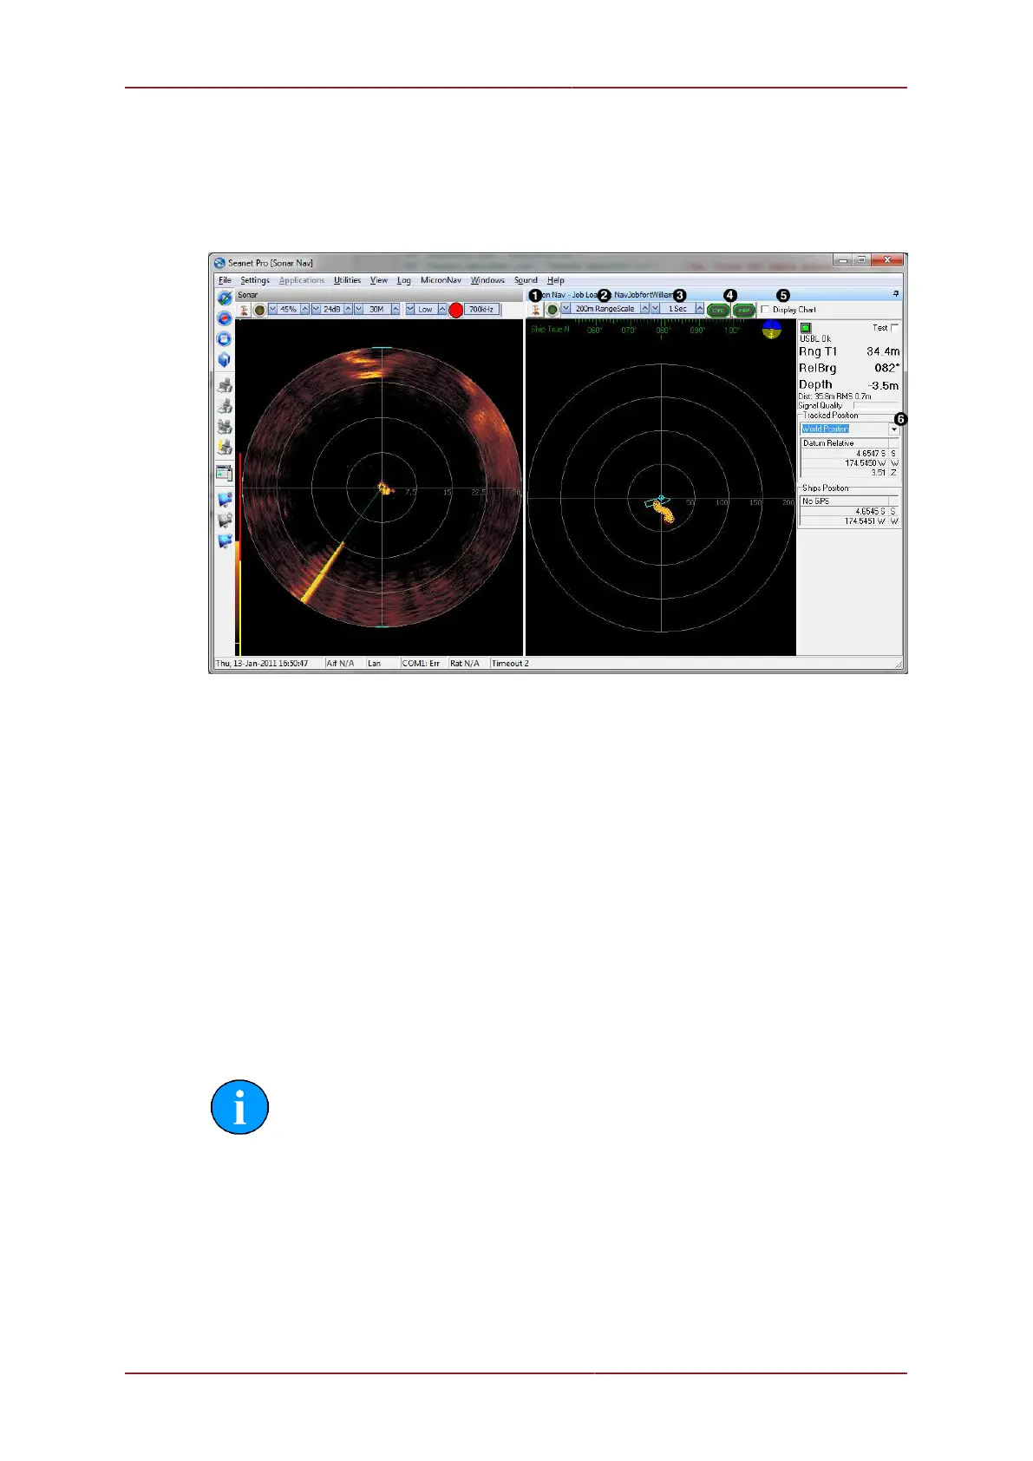The width and height of the screenshot is (1033, 1461).
Task: Decrease the 200m RangeScale value
Action: pos(566,310)
